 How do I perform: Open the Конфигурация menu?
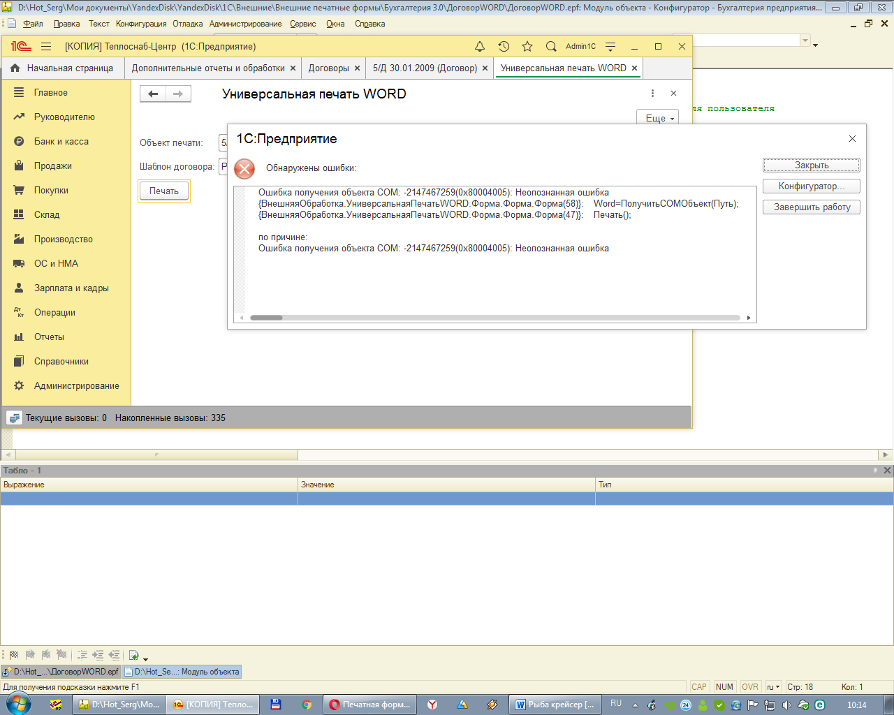tap(141, 24)
